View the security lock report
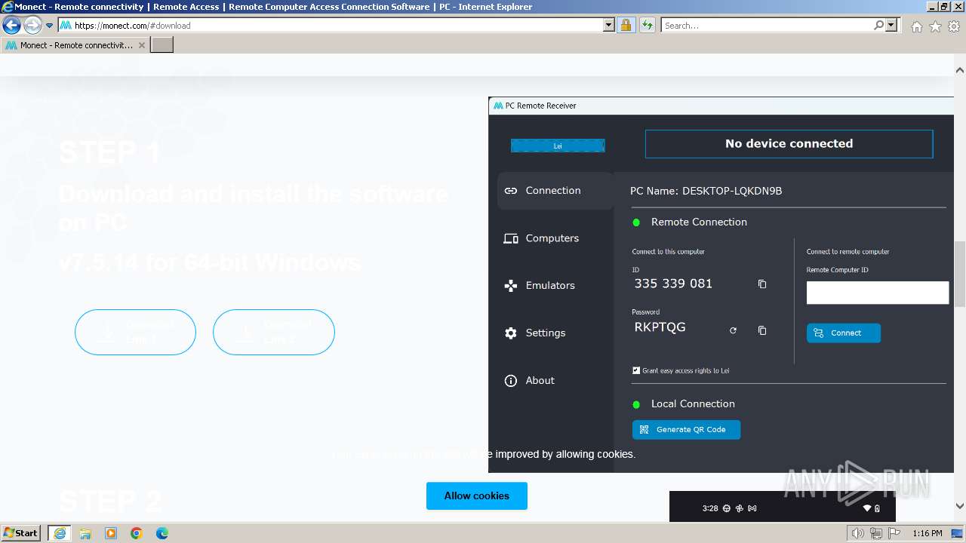 (626, 26)
